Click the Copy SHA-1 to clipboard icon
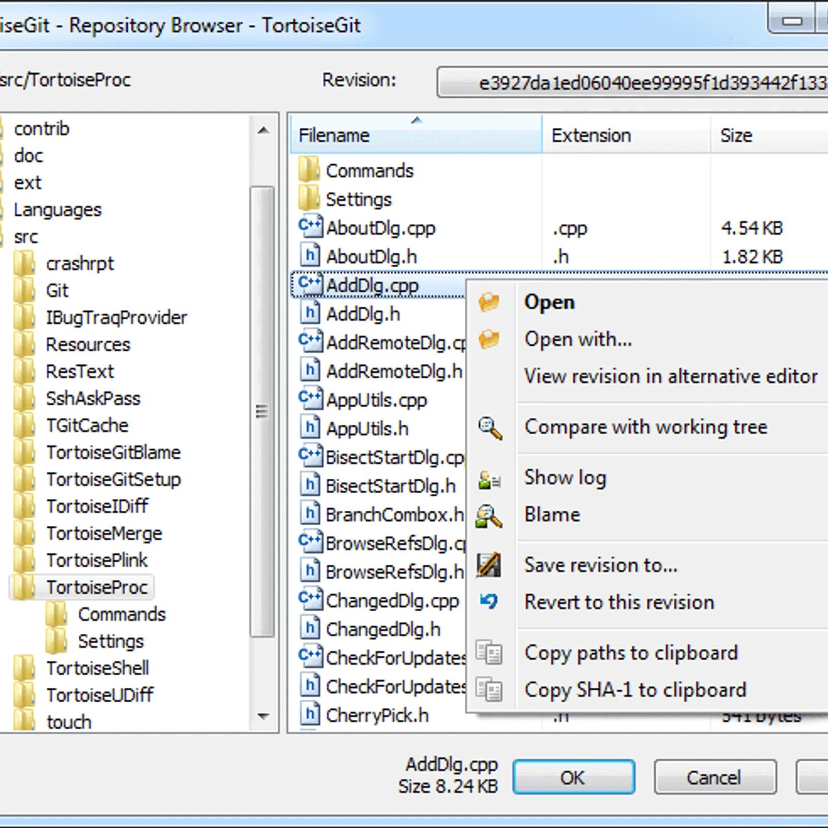 point(489,689)
